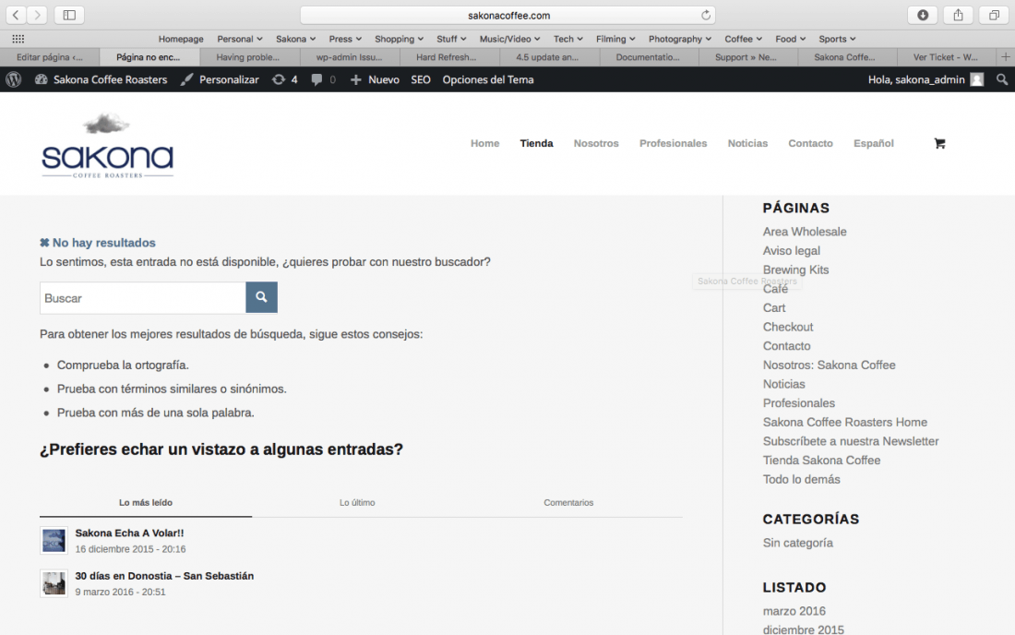Viewport: 1015px width, 635px height.
Task: Open 'marzo 2016' archive link
Action: (x=794, y=611)
